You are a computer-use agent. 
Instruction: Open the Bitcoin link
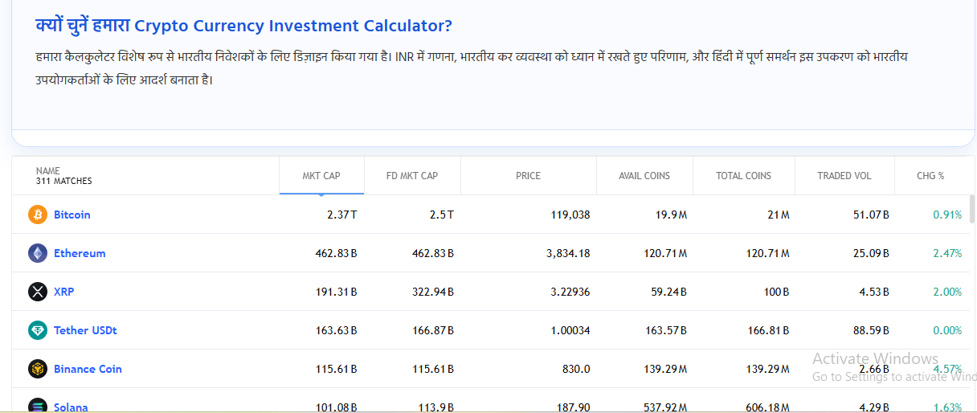72,215
